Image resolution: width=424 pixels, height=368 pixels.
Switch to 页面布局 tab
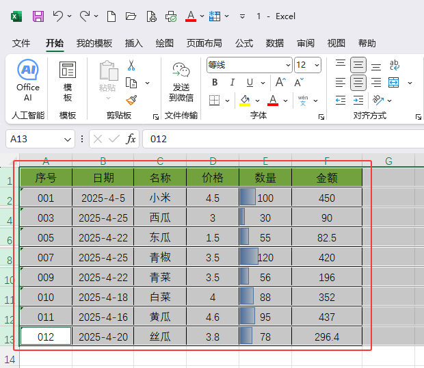coord(204,43)
